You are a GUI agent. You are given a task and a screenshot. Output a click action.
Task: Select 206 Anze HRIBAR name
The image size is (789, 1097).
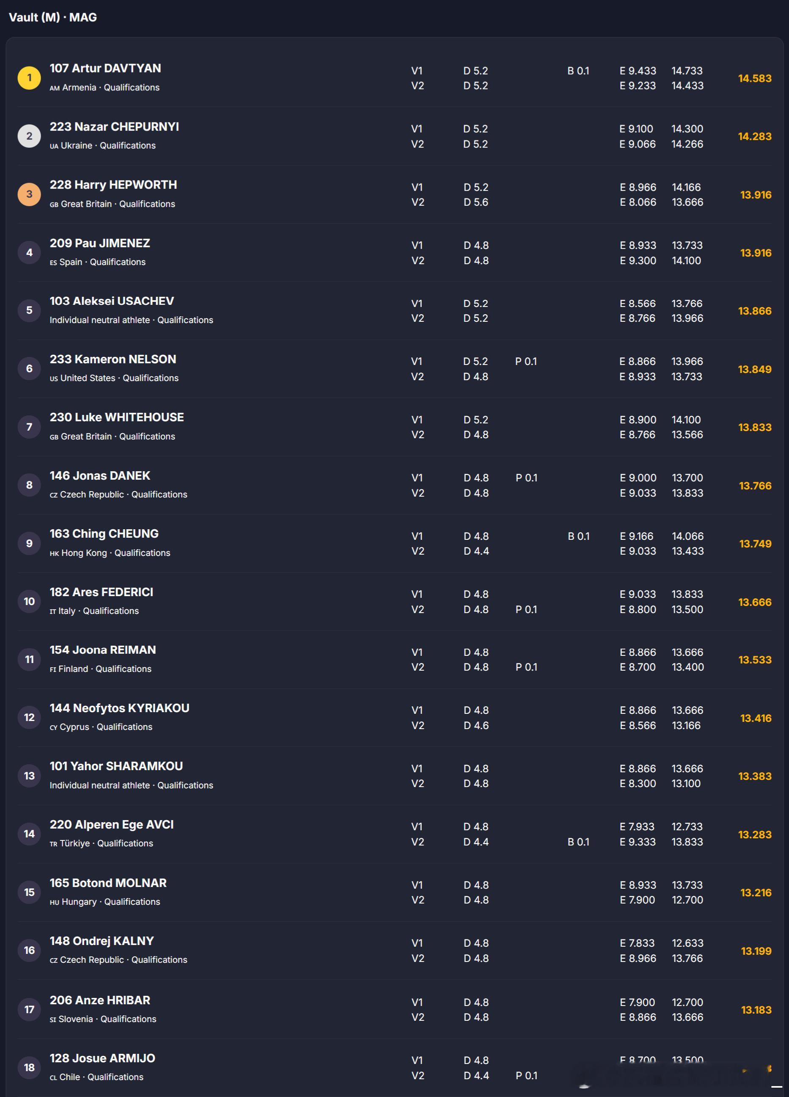[x=99, y=1000]
